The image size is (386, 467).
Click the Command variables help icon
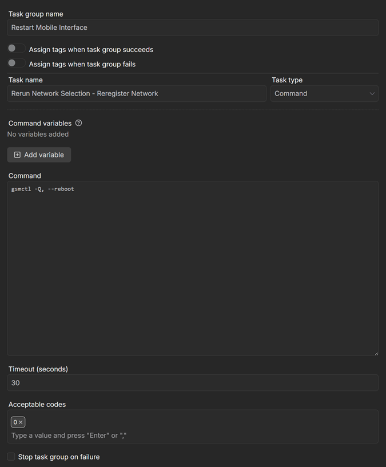click(79, 123)
